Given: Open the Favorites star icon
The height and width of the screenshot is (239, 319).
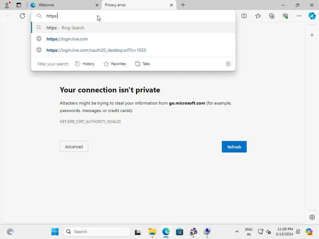Looking at the screenshot, I should 258,16.
